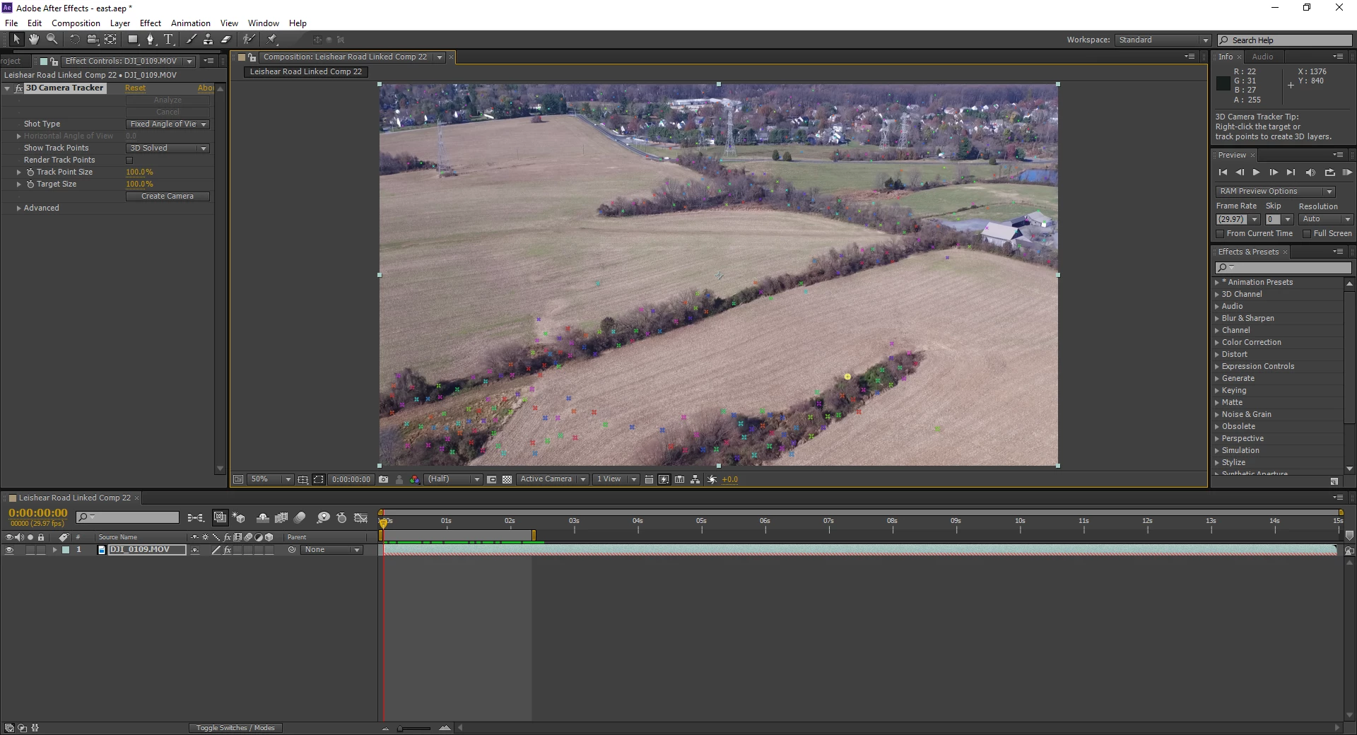Image resolution: width=1357 pixels, height=735 pixels.
Task: Open the Shot Type dropdown
Action: click(168, 124)
